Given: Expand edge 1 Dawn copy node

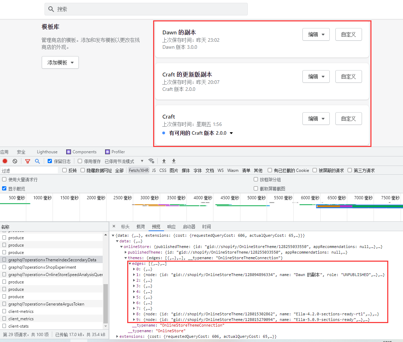Looking at the screenshot, I should pos(134,275).
